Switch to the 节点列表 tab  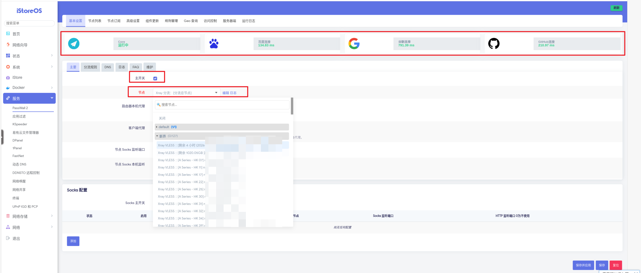tap(95, 21)
